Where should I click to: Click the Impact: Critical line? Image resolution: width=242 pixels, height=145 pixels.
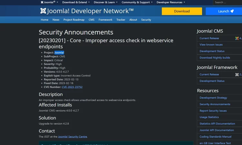[53, 60]
